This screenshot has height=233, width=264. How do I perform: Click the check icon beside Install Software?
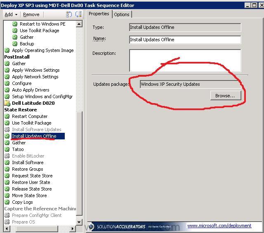pos(7,162)
